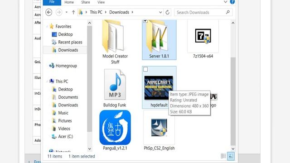The width and height of the screenshot is (290, 163).
Task: Select Downloads under Favorites
Action: 68,50
